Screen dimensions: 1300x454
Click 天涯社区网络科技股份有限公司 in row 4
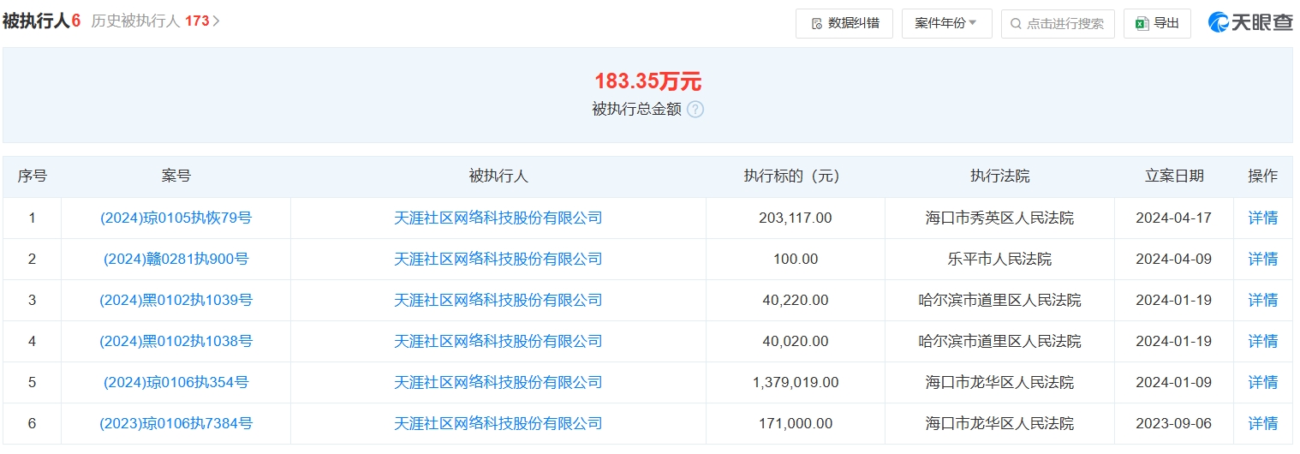pyautogui.click(x=498, y=342)
